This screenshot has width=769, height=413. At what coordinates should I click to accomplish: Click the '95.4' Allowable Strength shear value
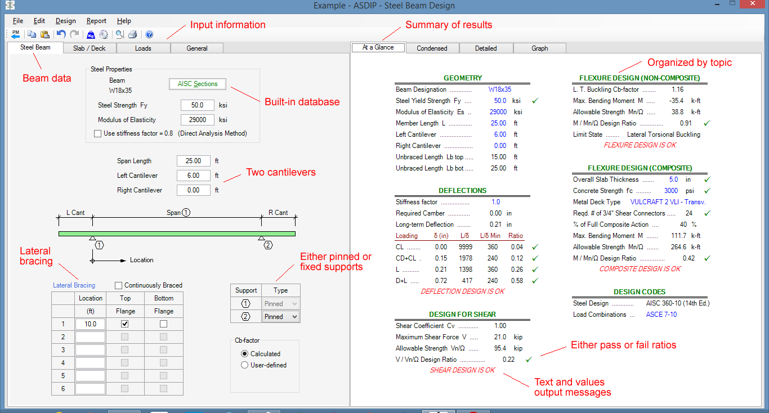coord(500,348)
